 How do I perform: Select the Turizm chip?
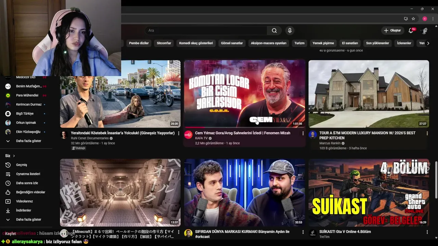pyautogui.click(x=299, y=43)
